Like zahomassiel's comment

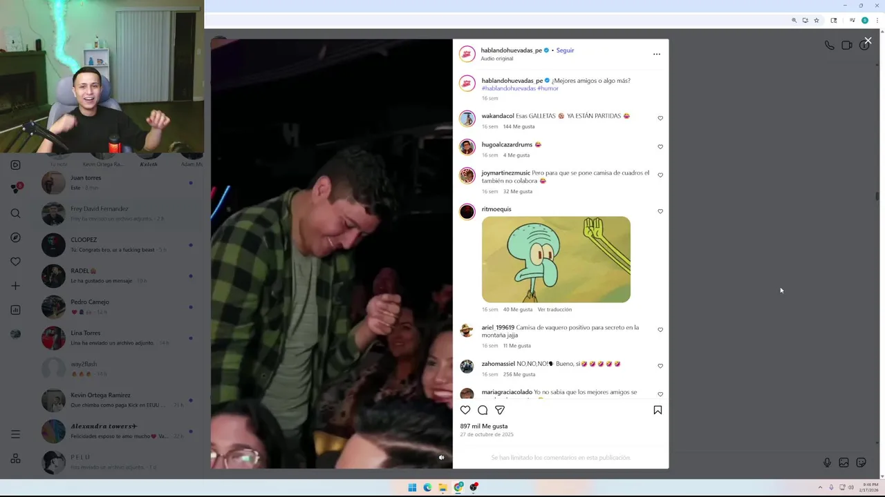coord(660,366)
